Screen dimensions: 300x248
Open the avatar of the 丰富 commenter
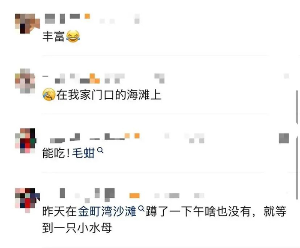tap(27, 24)
